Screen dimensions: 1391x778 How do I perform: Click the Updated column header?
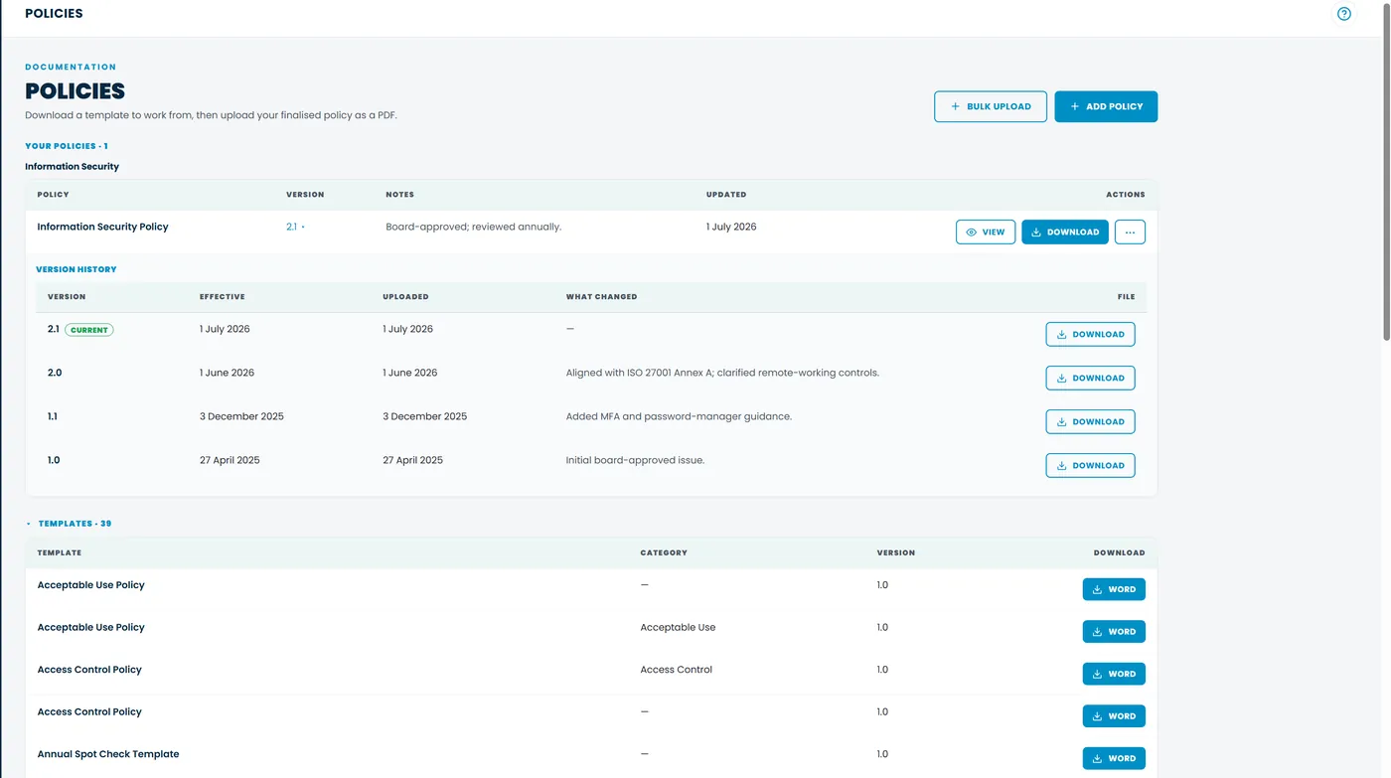(726, 195)
